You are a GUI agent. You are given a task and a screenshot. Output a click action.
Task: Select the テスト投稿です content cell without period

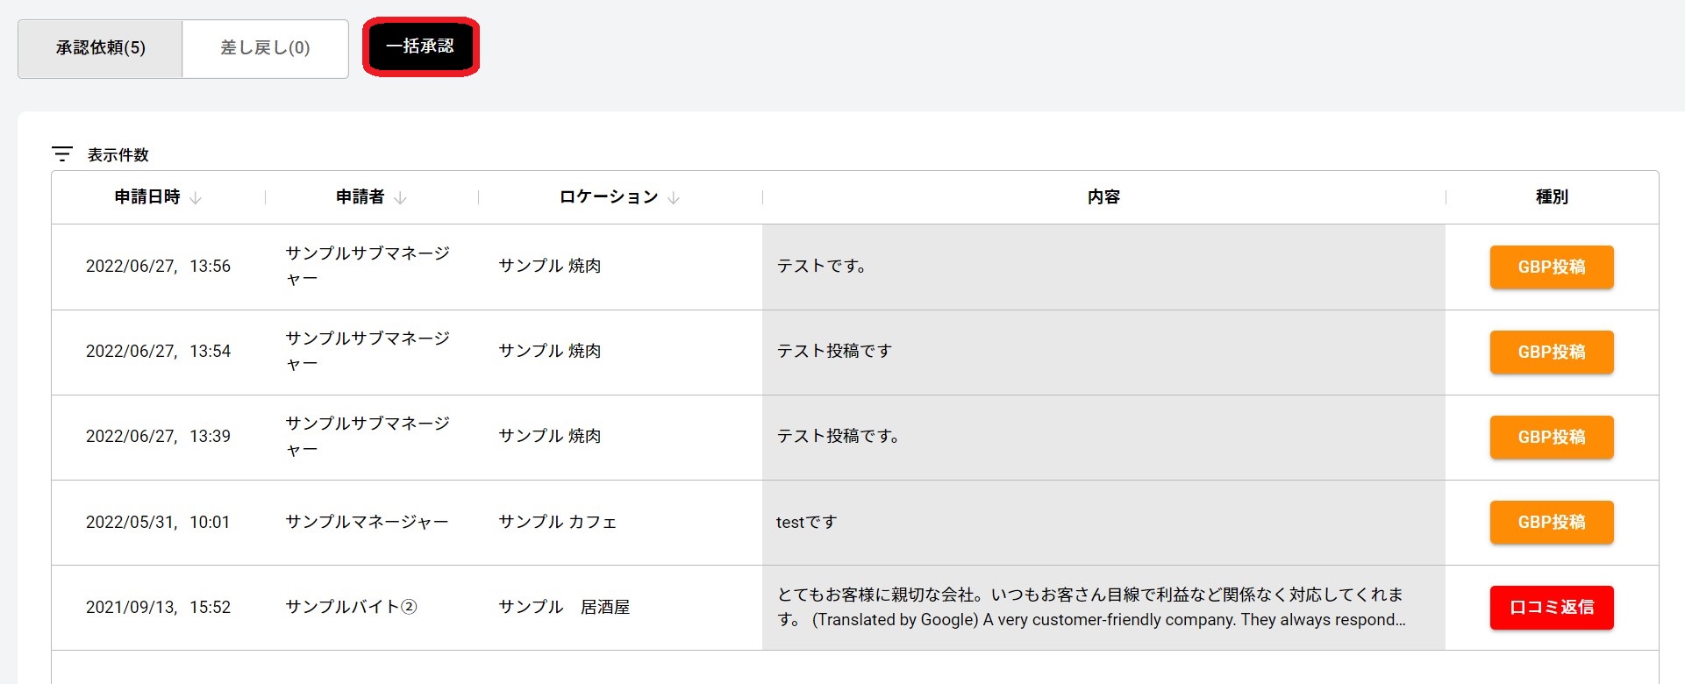(x=1103, y=352)
